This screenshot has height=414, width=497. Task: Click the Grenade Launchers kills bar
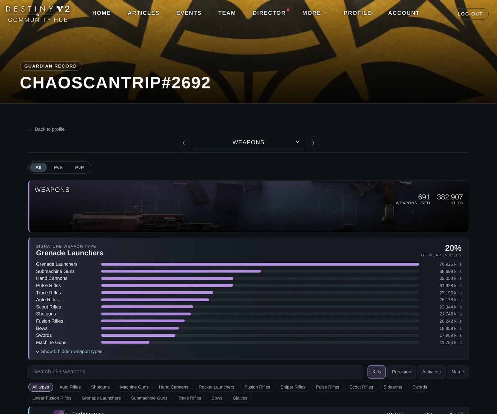[260, 264]
